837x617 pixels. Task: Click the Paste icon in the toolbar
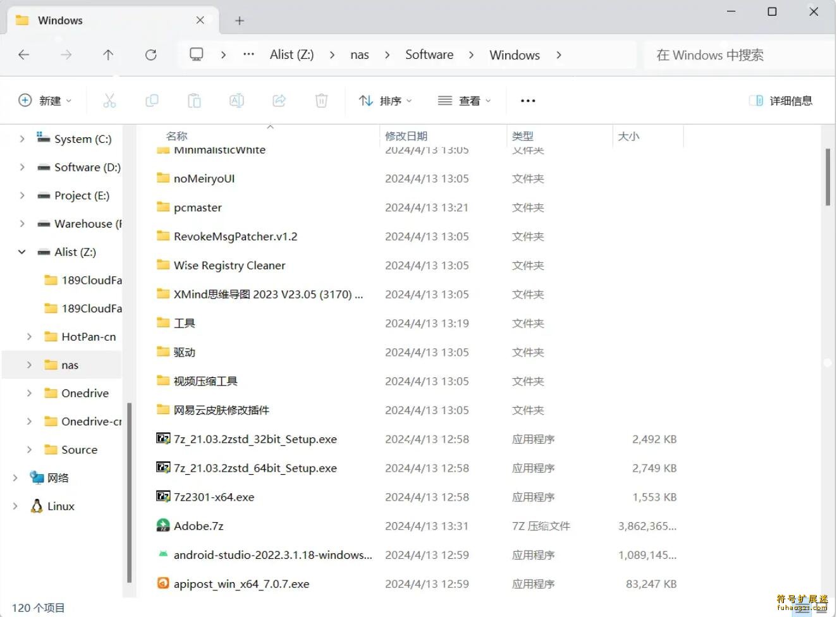[x=194, y=100]
